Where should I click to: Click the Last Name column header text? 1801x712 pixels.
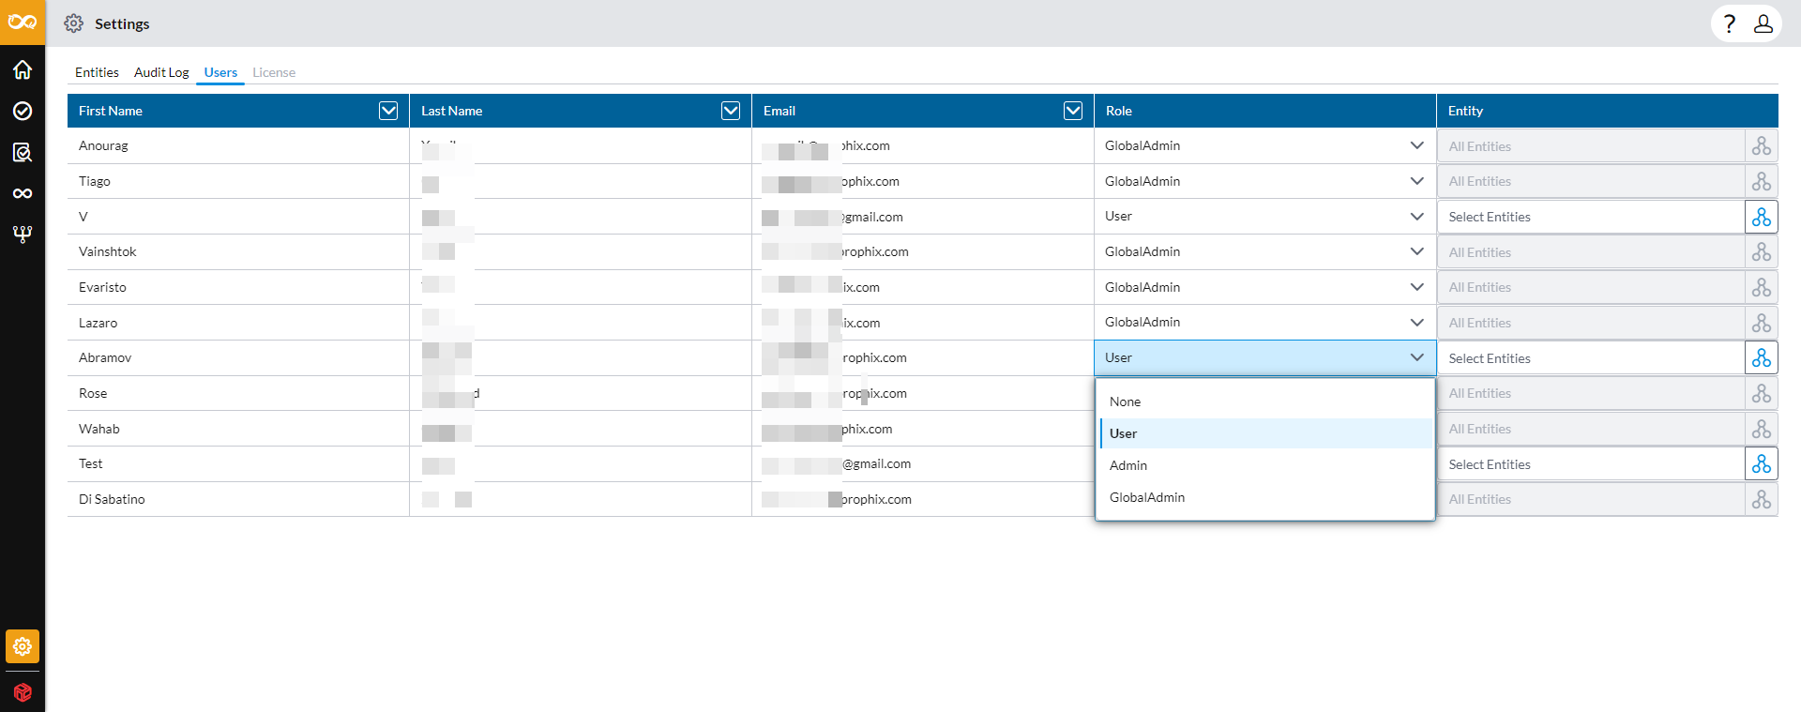[451, 111]
